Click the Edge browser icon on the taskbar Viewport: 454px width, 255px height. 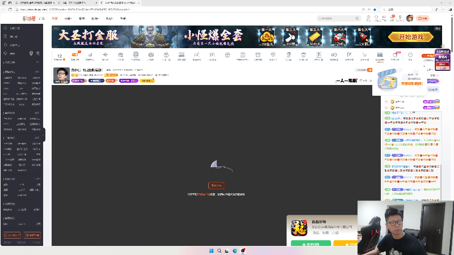[x=235, y=250]
